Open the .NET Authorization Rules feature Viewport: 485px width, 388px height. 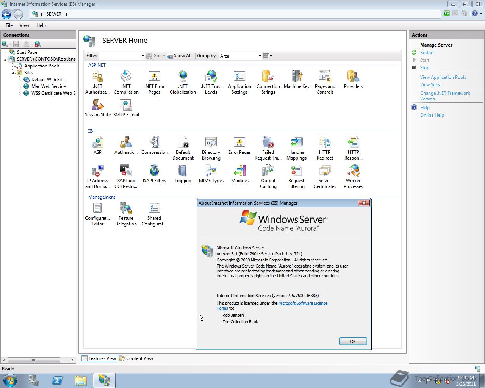coord(97,82)
